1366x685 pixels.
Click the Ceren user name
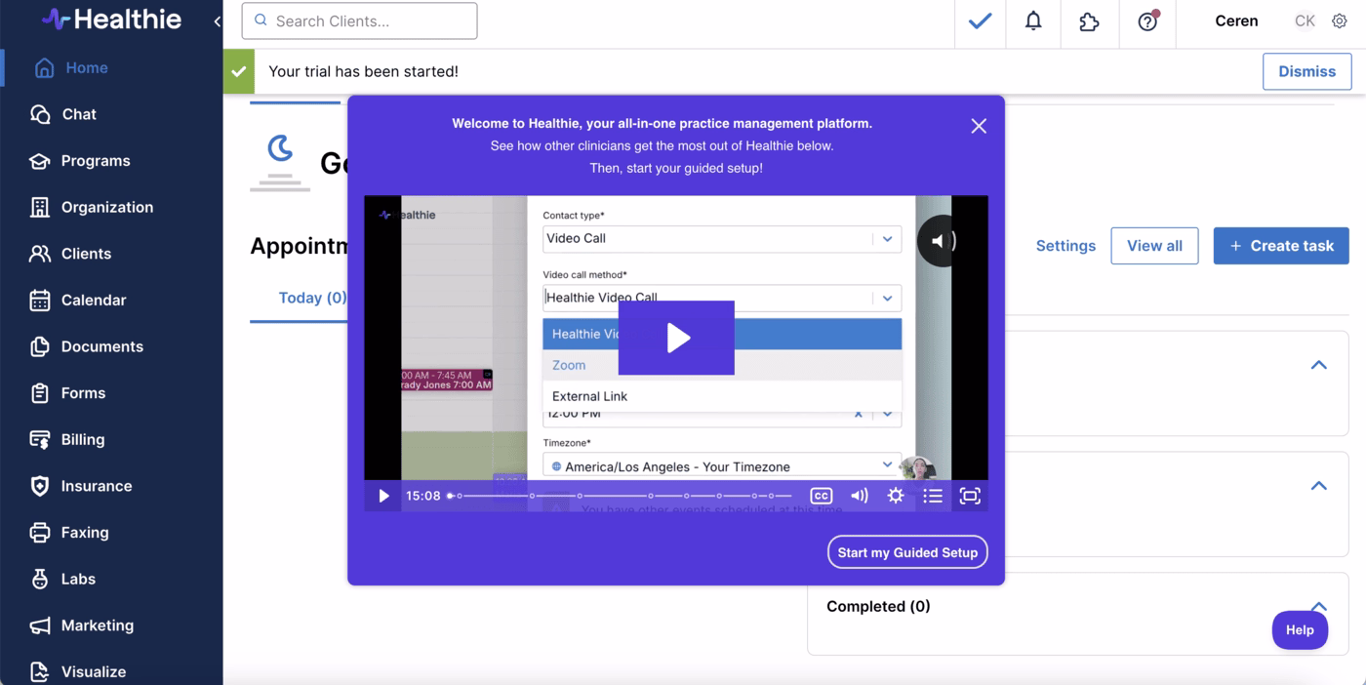coord(1236,20)
